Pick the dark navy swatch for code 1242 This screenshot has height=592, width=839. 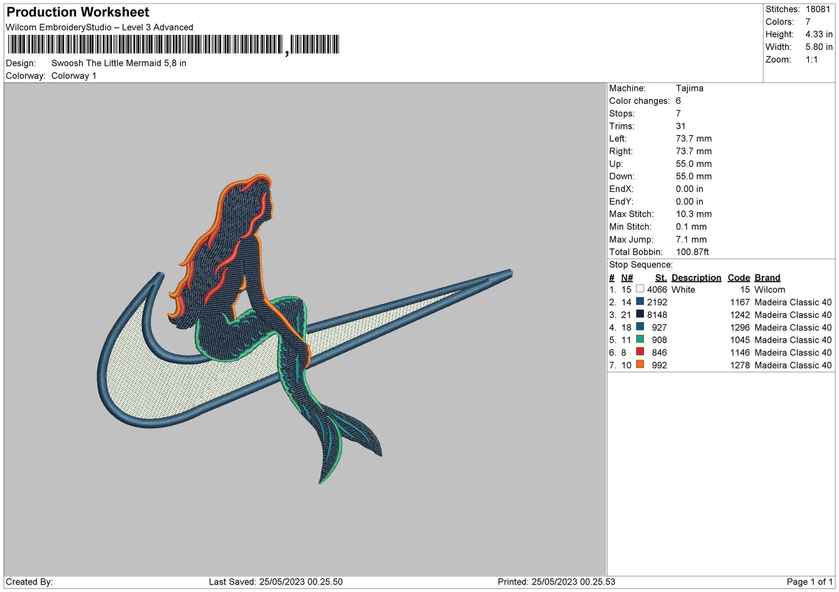(x=640, y=314)
